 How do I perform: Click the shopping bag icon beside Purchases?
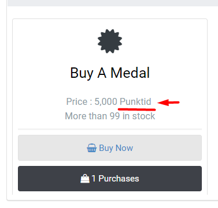point(85,179)
